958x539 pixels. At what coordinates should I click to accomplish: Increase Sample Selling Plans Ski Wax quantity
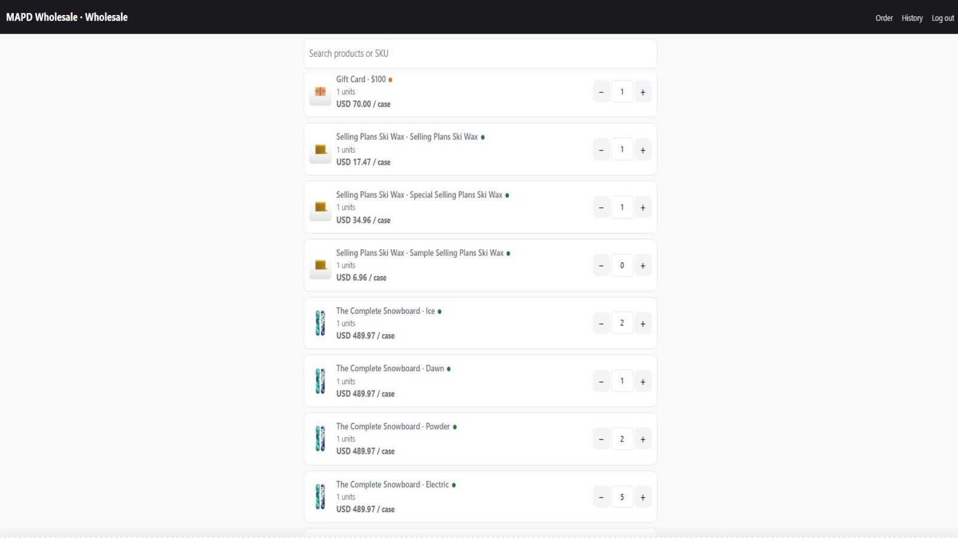pyautogui.click(x=642, y=266)
